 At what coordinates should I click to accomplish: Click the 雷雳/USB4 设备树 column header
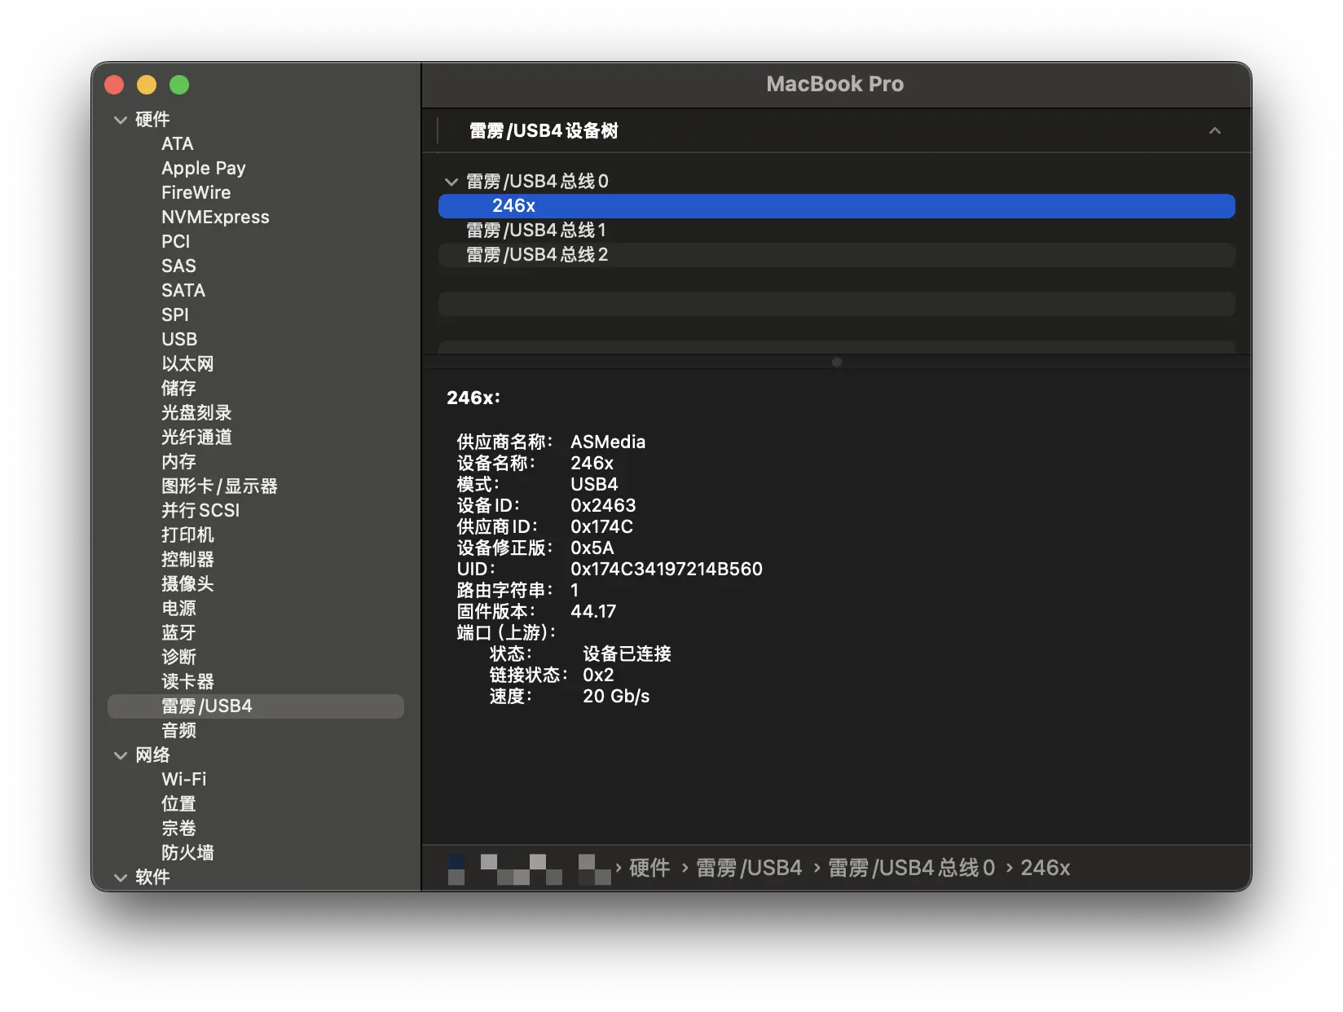click(544, 131)
